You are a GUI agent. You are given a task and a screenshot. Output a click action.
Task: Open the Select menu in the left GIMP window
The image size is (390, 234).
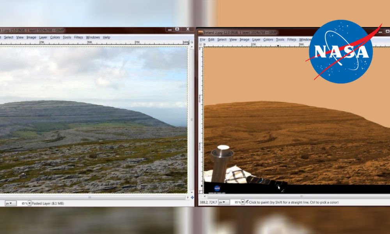click(x=9, y=37)
